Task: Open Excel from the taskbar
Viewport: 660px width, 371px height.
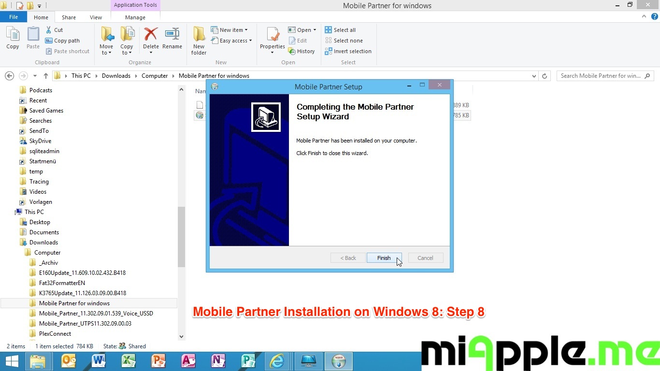Action: point(128,361)
